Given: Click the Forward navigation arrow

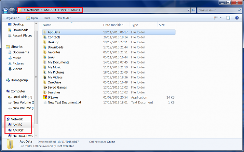Looking at the screenshot, I should tap(12, 10).
